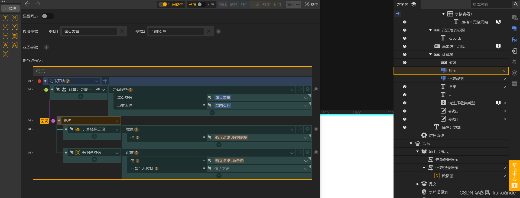Collapse the 表格容器1 tree node

point(443,14)
